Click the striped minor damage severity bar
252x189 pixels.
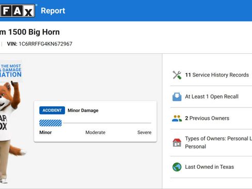coord(51,123)
